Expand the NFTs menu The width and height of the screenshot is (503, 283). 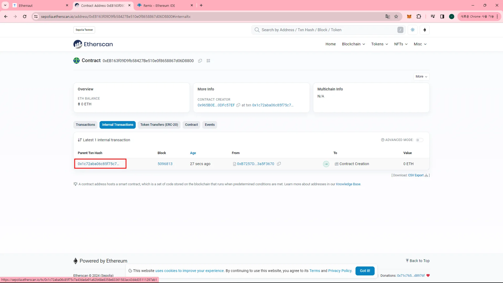coord(401,44)
